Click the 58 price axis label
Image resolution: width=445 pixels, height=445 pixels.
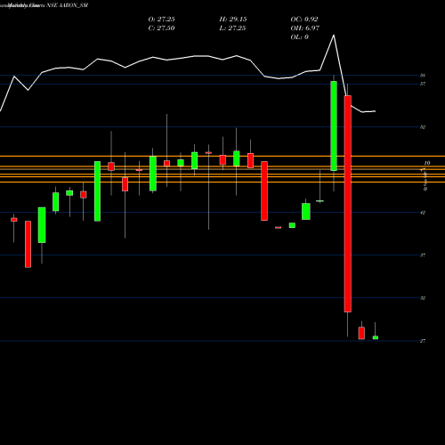423,76
